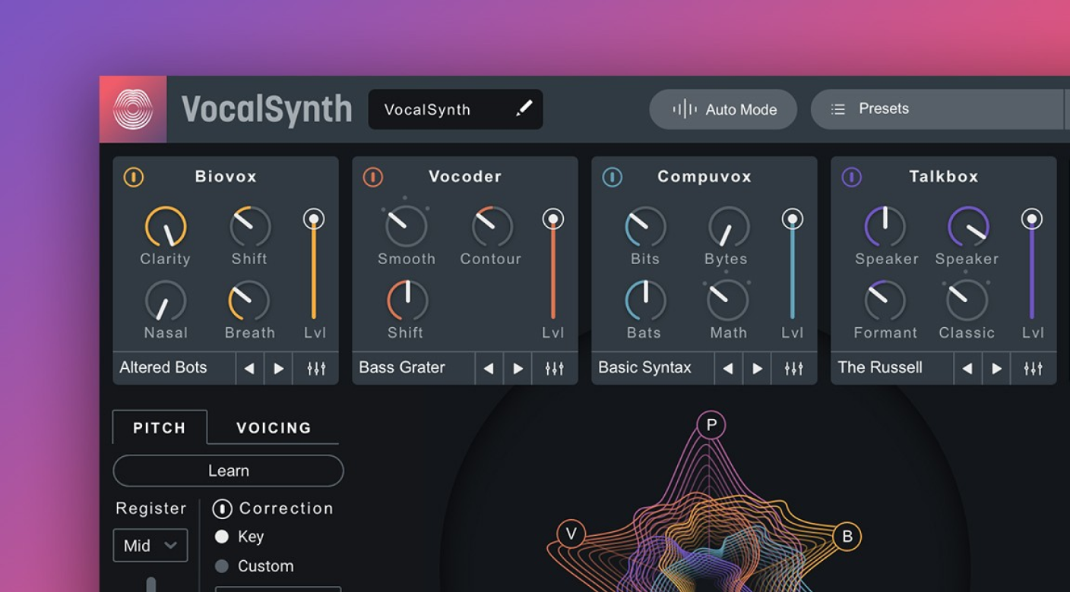This screenshot has width=1070, height=592.
Task: Click the Vocoder Smooth knob
Action: click(x=406, y=227)
